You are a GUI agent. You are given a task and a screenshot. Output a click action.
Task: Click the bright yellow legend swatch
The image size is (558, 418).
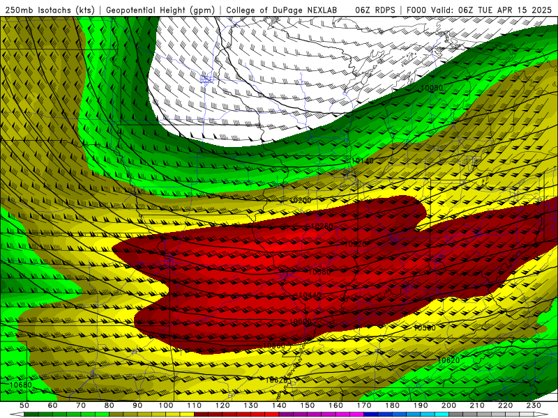(187, 414)
